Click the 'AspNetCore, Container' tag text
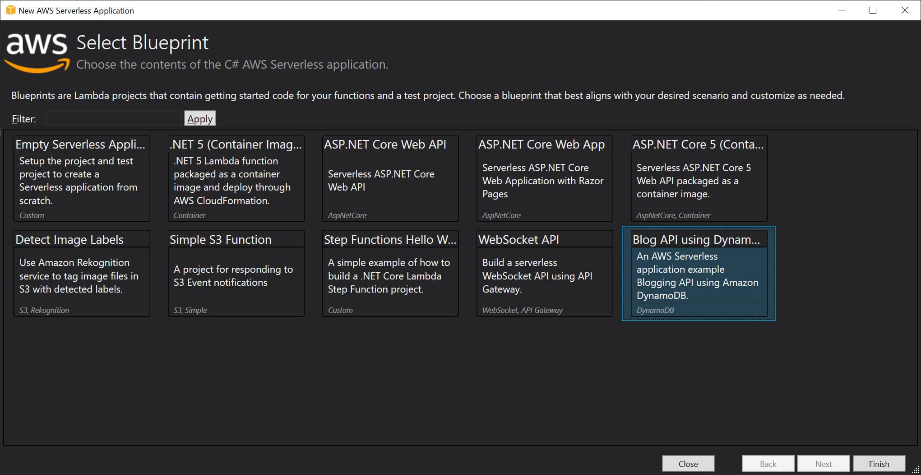921x475 pixels. [673, 215]
